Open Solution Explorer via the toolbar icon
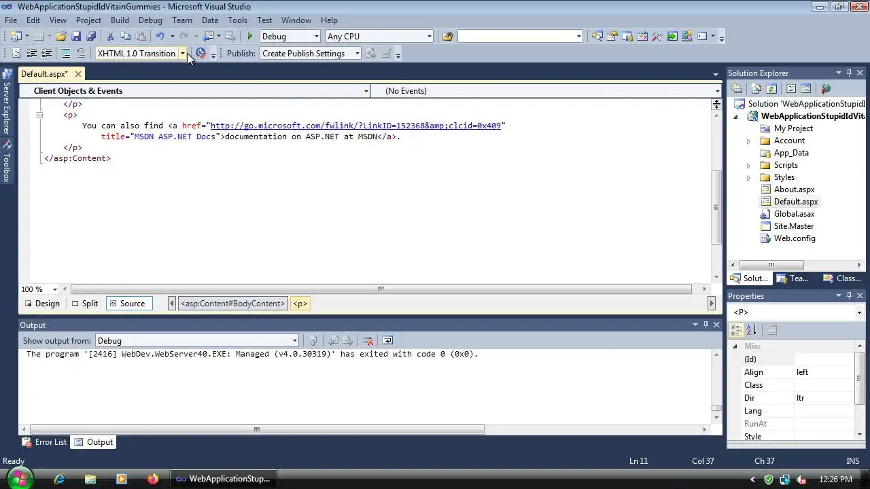Screen dimensions: 870x489 [x=597, y=37]
